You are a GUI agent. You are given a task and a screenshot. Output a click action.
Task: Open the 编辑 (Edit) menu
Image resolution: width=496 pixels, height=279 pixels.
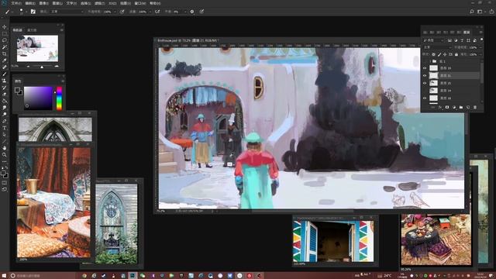30,3
